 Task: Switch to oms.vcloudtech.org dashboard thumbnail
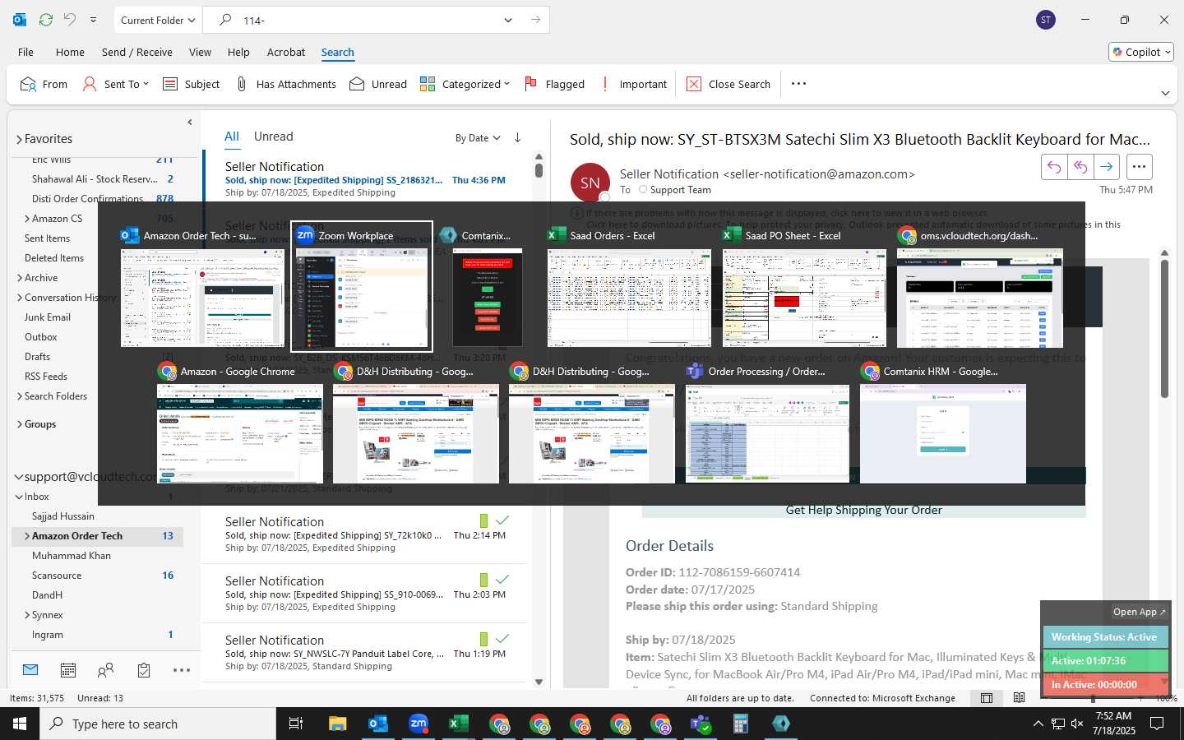click(x=979, y=287)
